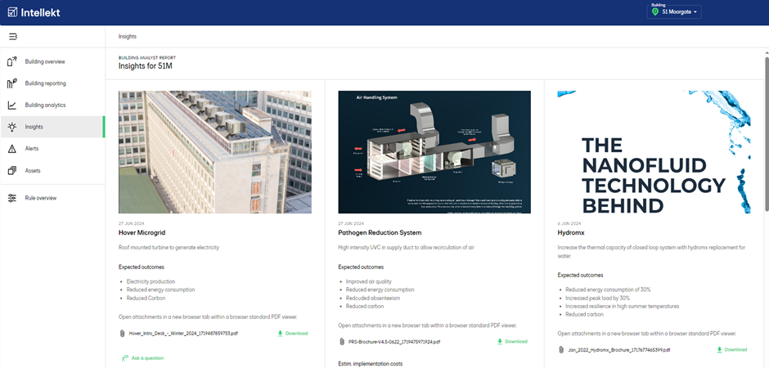
Task: Open PRS-Brochure-V4.5-0622 PDF attachment
Action: tap(394, 342)
